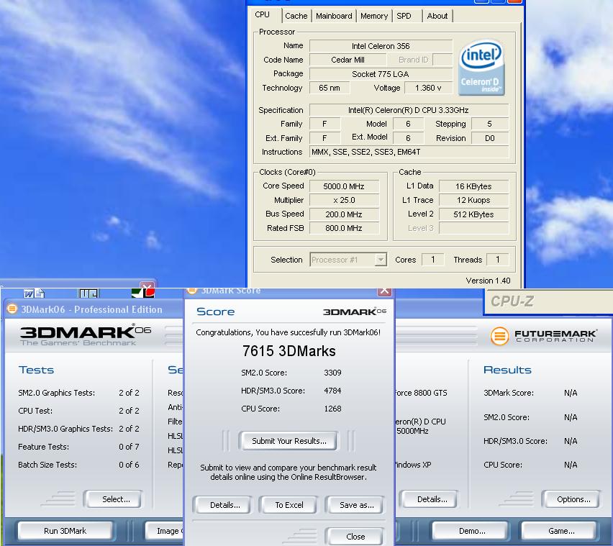Image resolution: width=613 pixels, height=546 pixels.
Task: Open Options... under Results
Action: (x=571, y=499)
